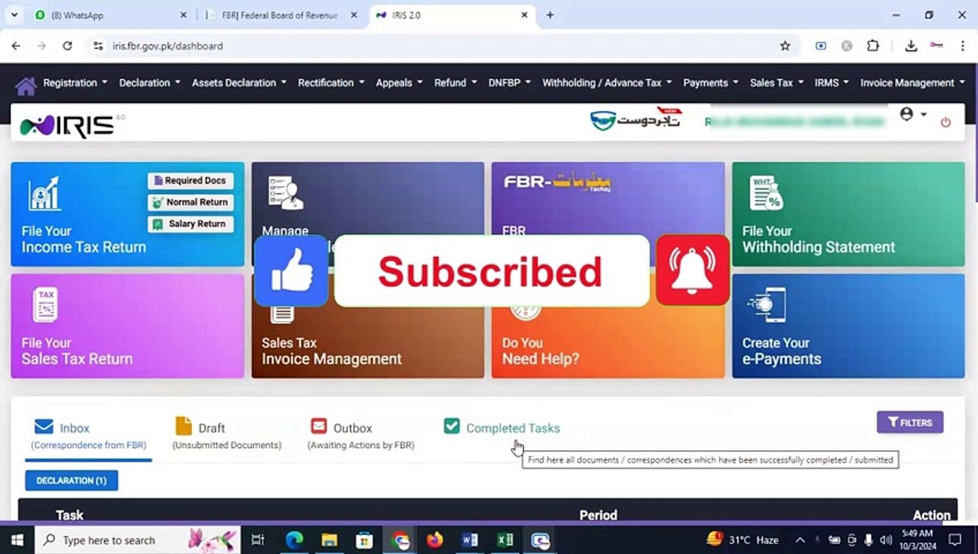Open File Your Withholding Statement tile
Image resolution: width=978 pixels, height=554 pixels.
tap(848, 214)
